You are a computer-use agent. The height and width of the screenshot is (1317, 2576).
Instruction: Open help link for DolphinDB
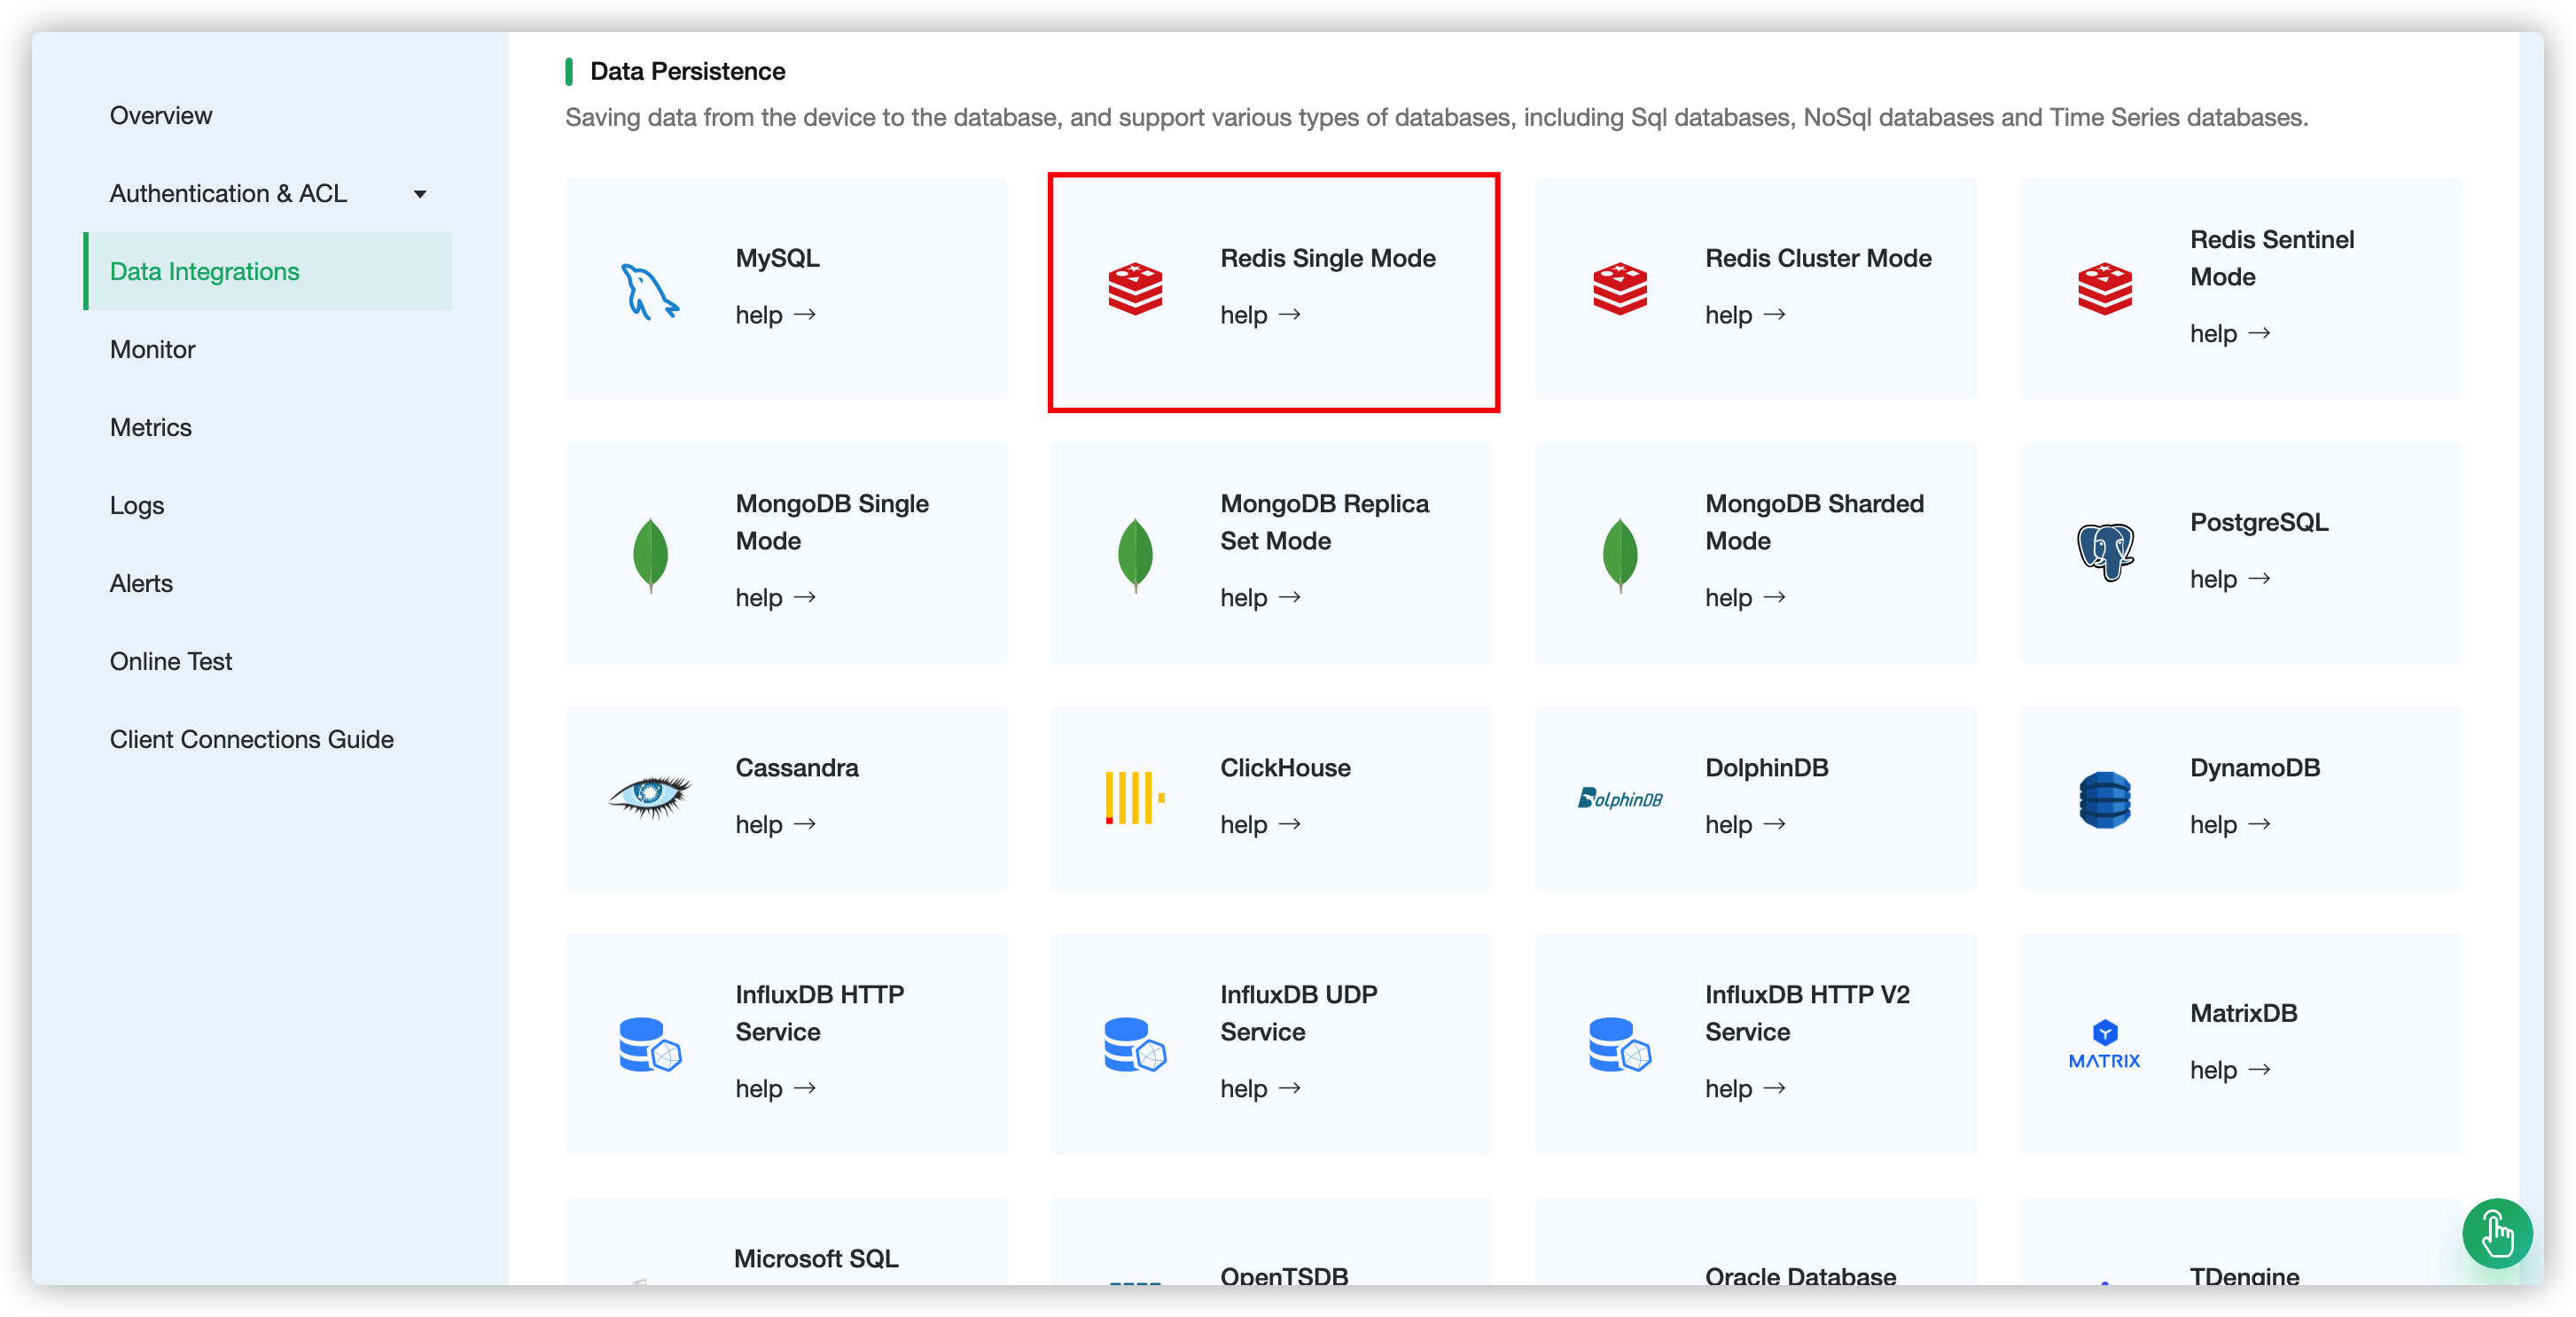click(x=1746, y=824)
